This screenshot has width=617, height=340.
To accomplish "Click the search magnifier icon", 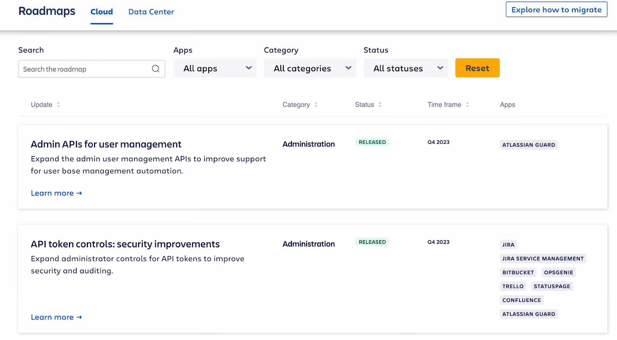I will tap(155, 69).
